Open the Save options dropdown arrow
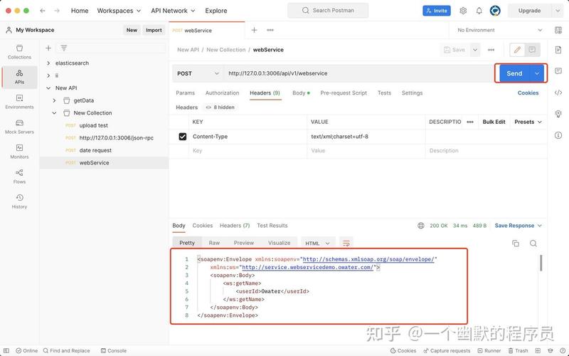 point(474,50)
